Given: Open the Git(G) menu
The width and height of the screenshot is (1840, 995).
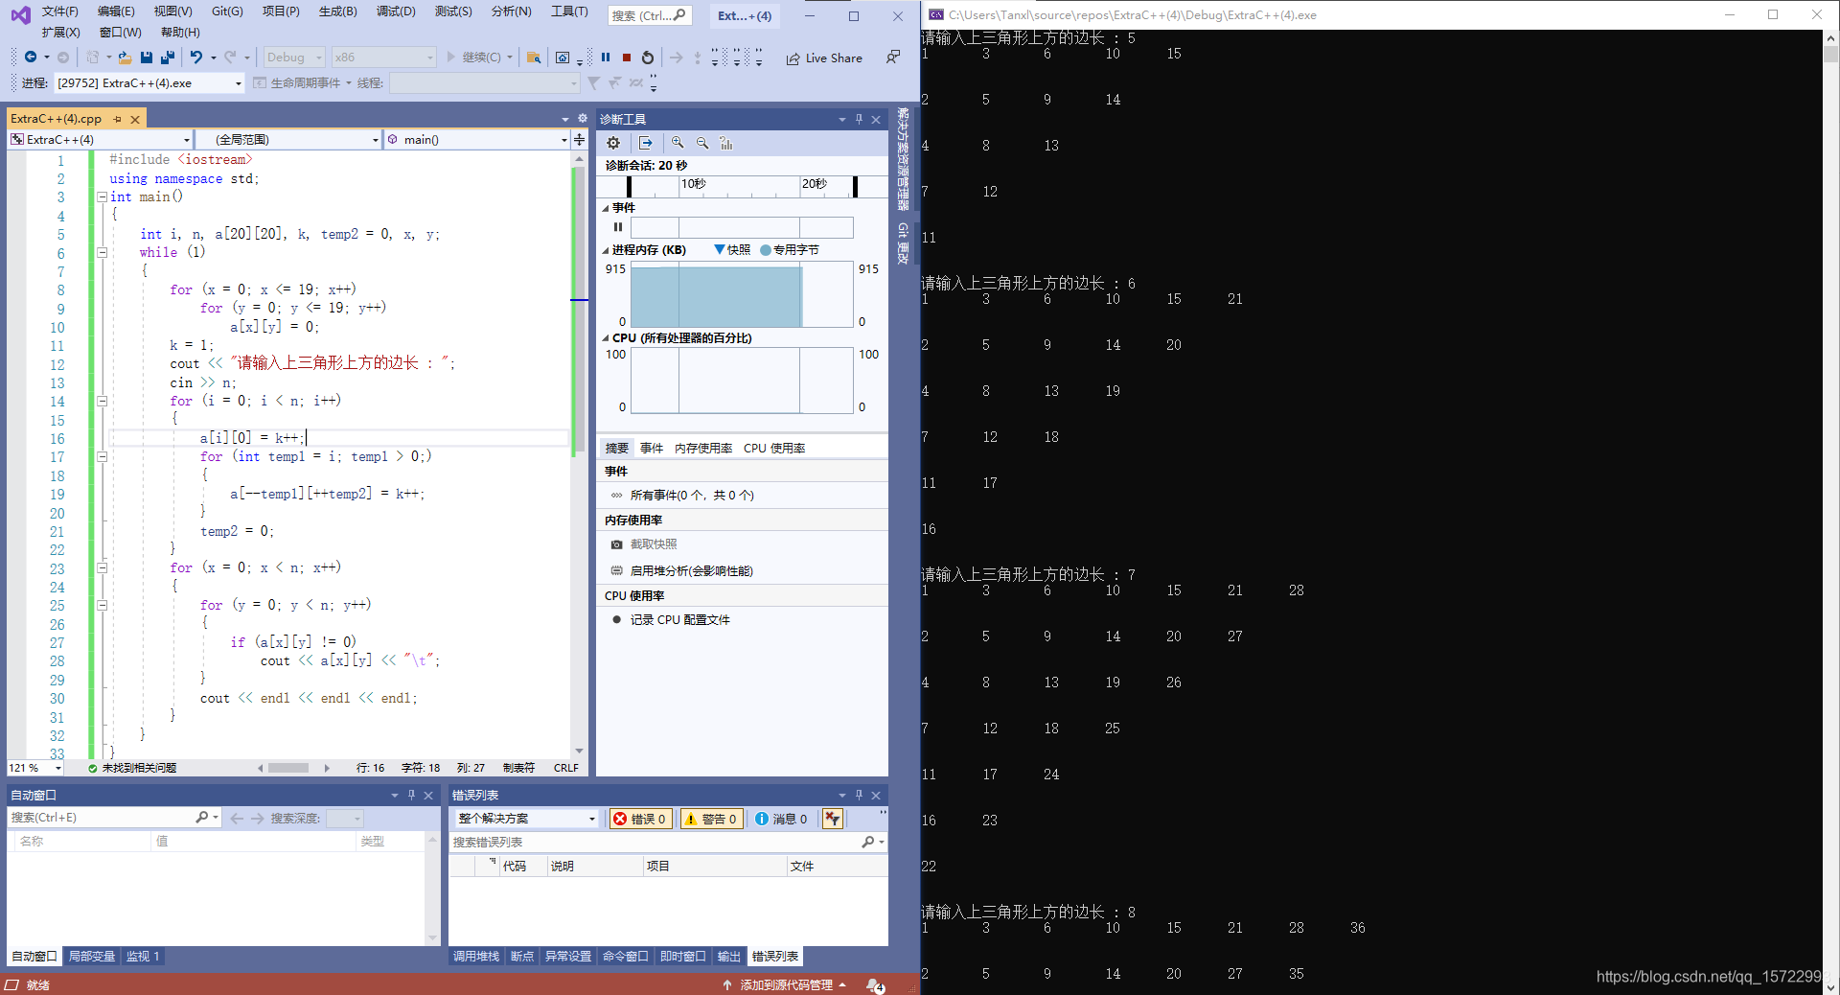Looking at the screenshot, I should point(227,12).
